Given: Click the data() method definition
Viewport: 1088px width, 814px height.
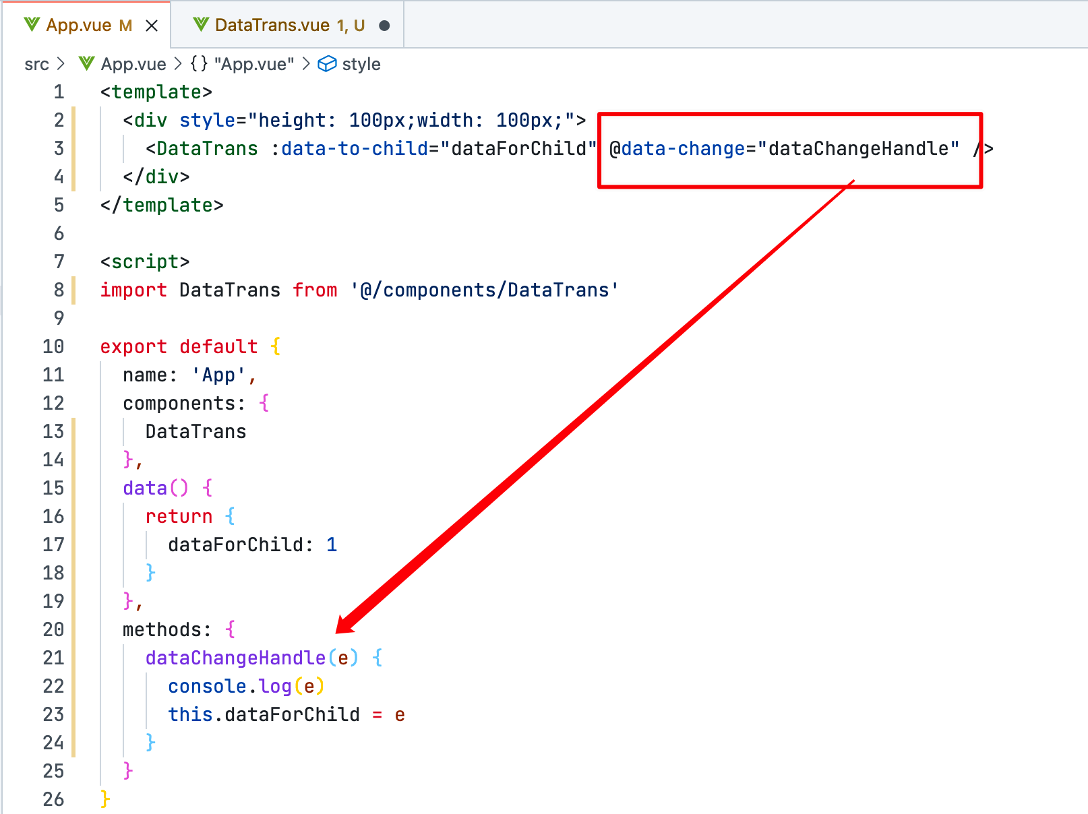Looking at the screenshot, I should pyautogui.click(x=156, y=488).
